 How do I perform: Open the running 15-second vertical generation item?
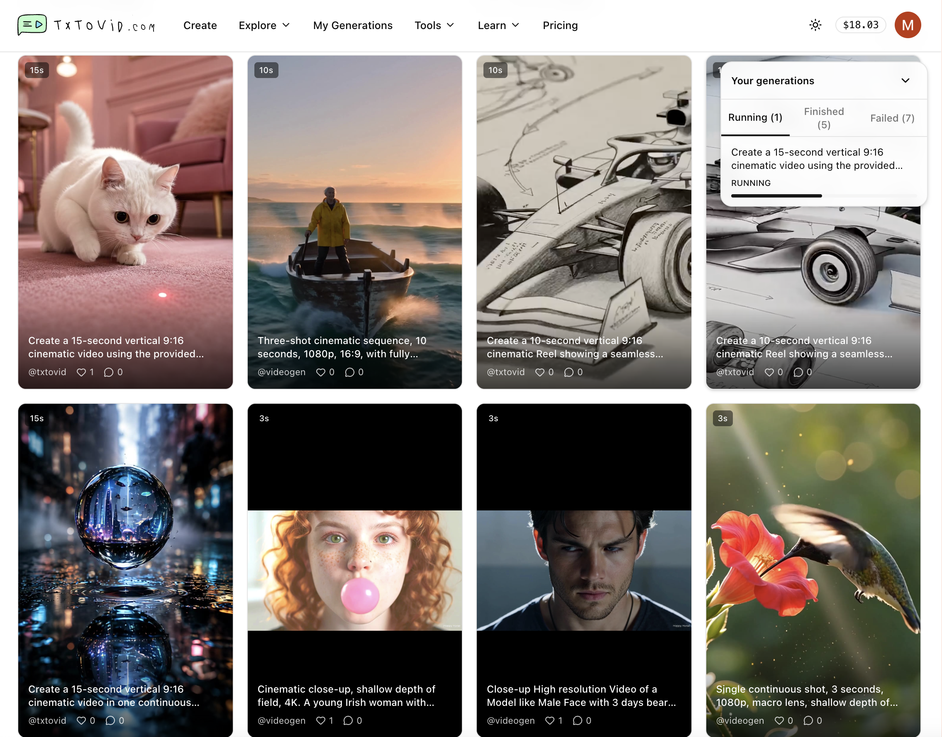pyautogui.click(x=823, y=171)
